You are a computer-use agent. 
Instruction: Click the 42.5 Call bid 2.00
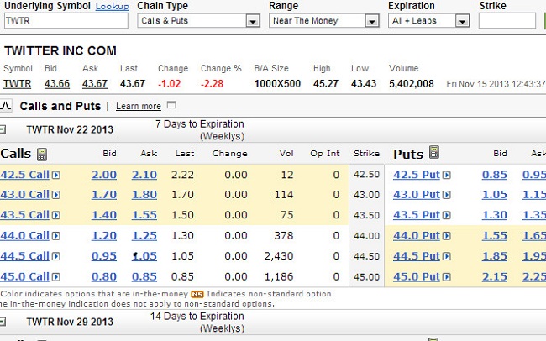click(104, 175)
